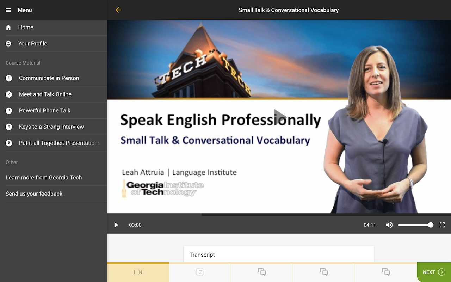Collapse the hamburger Menu icon
Image resolution: width=451 pixels, height=282 pixels.
[8, 10]
